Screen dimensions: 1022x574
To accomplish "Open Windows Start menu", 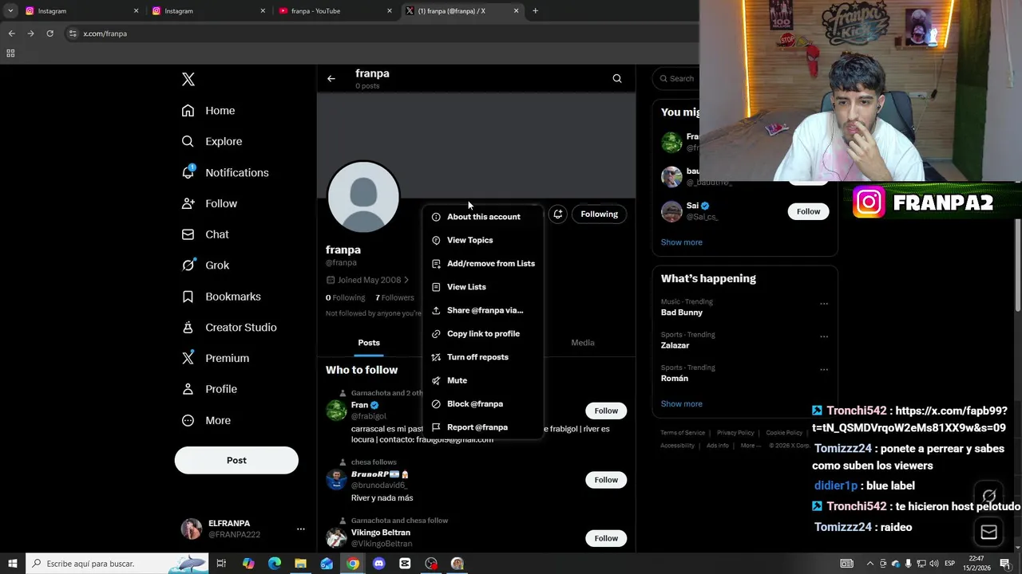I will [x=12, y=564].
